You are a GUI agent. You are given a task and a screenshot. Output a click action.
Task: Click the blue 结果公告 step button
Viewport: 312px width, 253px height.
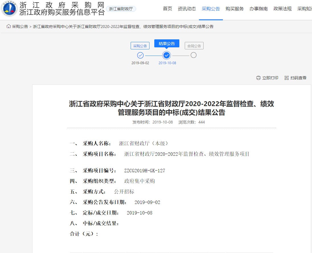tap(167, 44)
